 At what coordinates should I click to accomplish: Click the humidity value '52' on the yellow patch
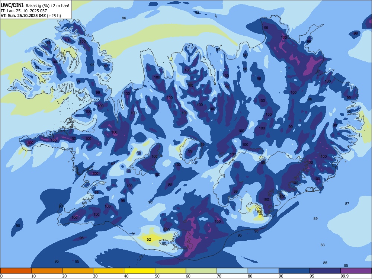(149, 239)
